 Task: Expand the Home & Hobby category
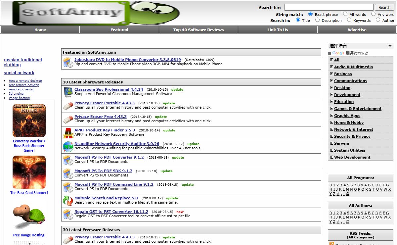(331, 122)
